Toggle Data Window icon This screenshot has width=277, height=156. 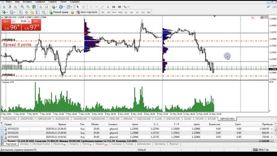click(x=26, y=12)
